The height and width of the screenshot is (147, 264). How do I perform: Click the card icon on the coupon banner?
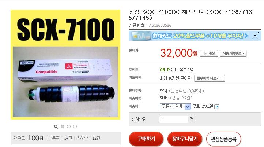[141, 36]
